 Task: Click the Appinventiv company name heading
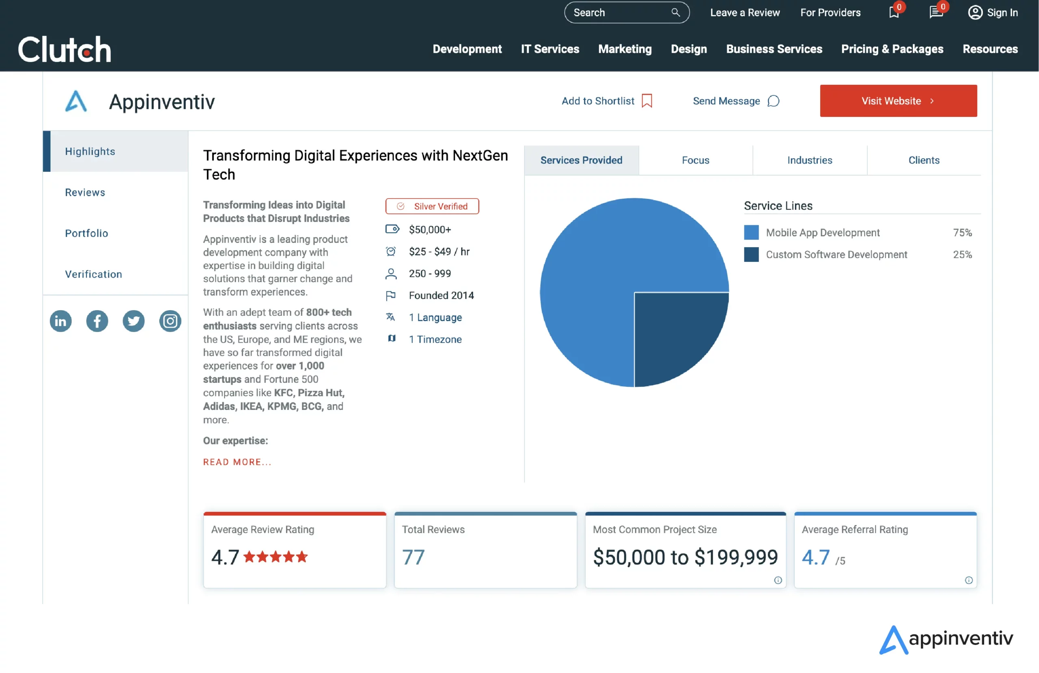tap(162, 102)
